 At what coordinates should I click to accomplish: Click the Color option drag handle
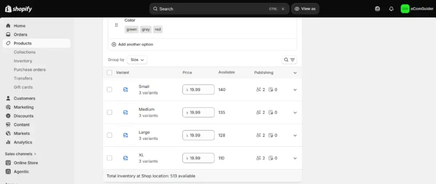[116, 25]
